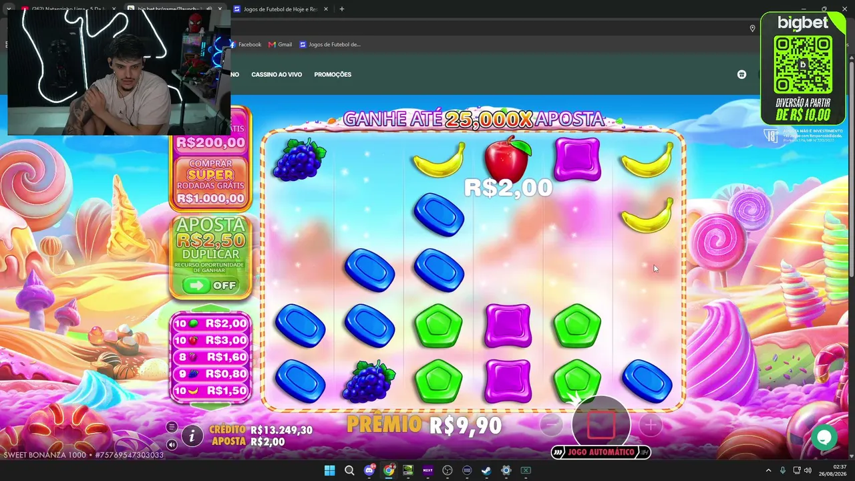The width and height of the screenshot is (855, 481).
Task: Increase bet with the plus button
Action: [x=650, y=424]
